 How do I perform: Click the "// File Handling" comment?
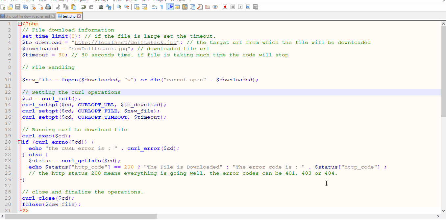(x=48, y=67)
